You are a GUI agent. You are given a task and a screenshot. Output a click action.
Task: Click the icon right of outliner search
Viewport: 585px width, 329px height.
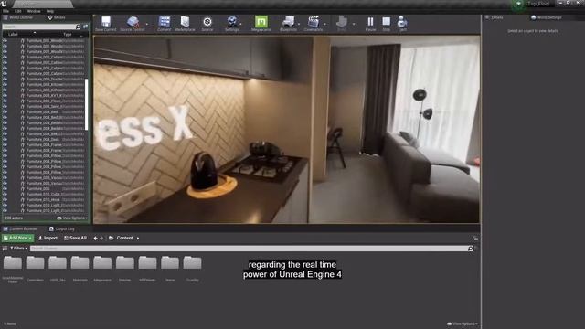click(85, 27)
